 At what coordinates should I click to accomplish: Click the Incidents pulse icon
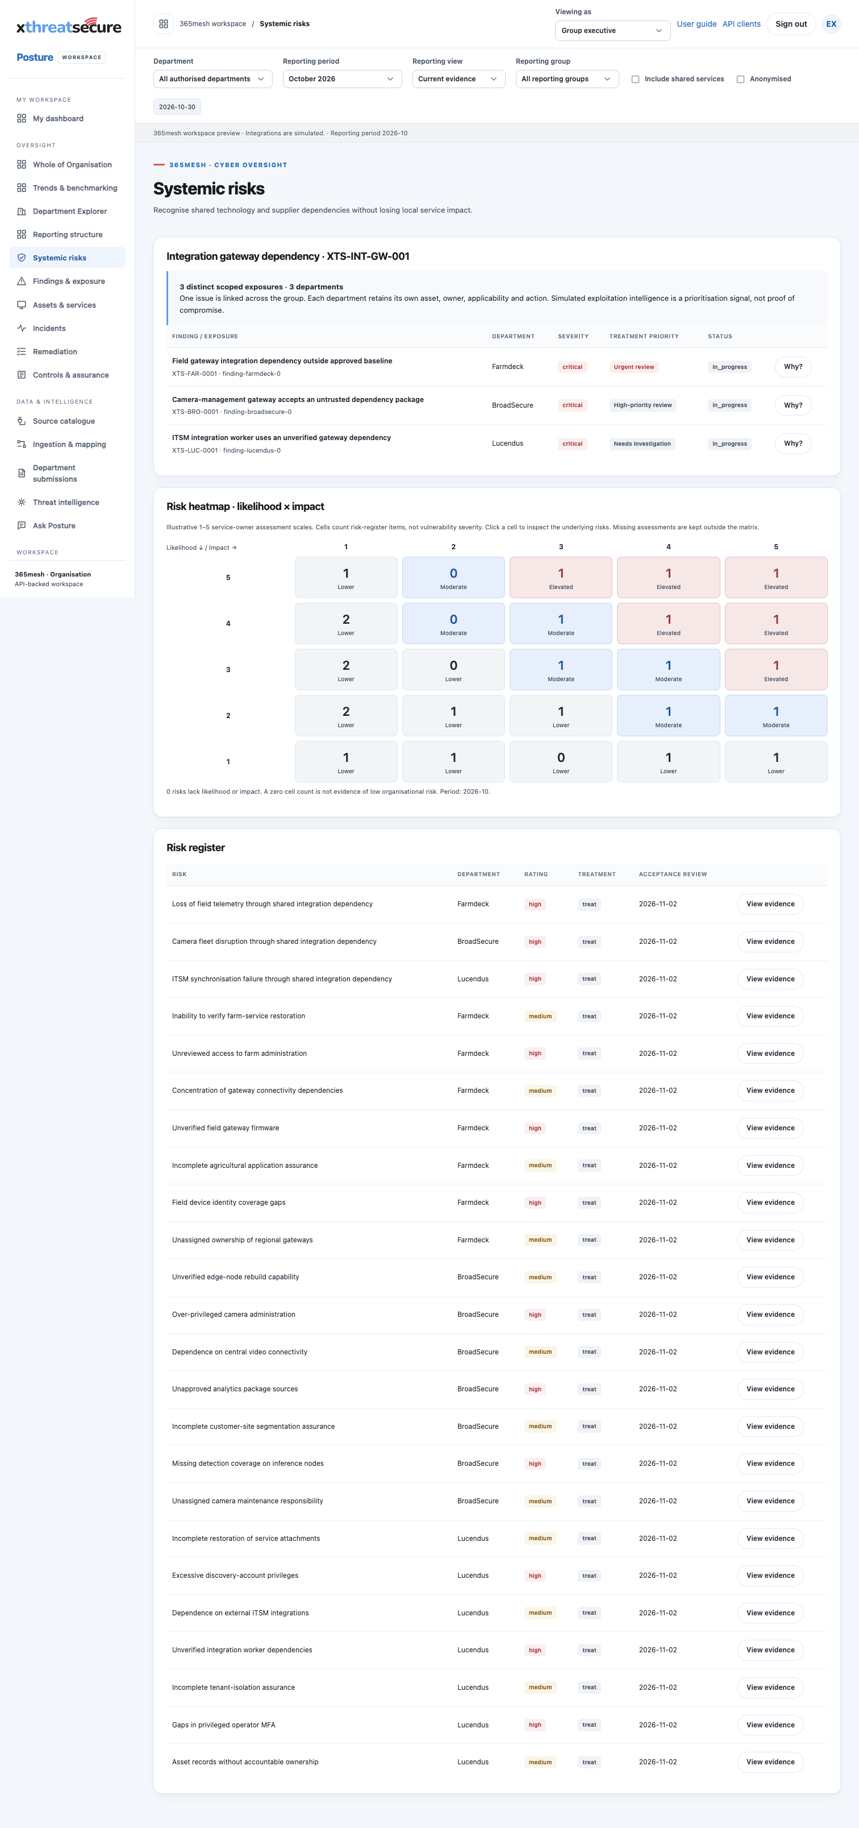point(21,329)
